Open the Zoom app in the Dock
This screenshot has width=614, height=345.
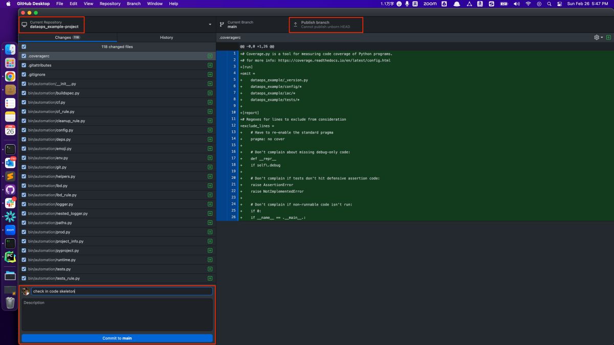pyautogui.click(x=10, y=230)
